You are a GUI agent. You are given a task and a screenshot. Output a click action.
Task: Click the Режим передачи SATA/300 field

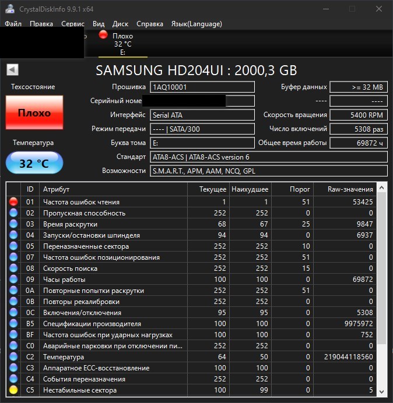point(202,129)
